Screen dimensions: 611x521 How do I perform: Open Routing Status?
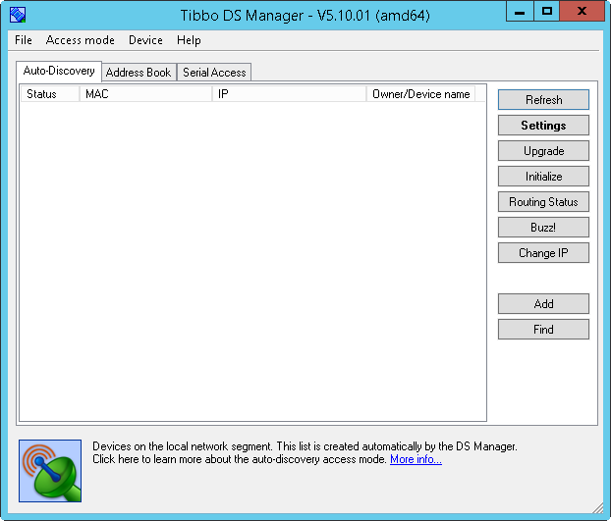[543, 202]
